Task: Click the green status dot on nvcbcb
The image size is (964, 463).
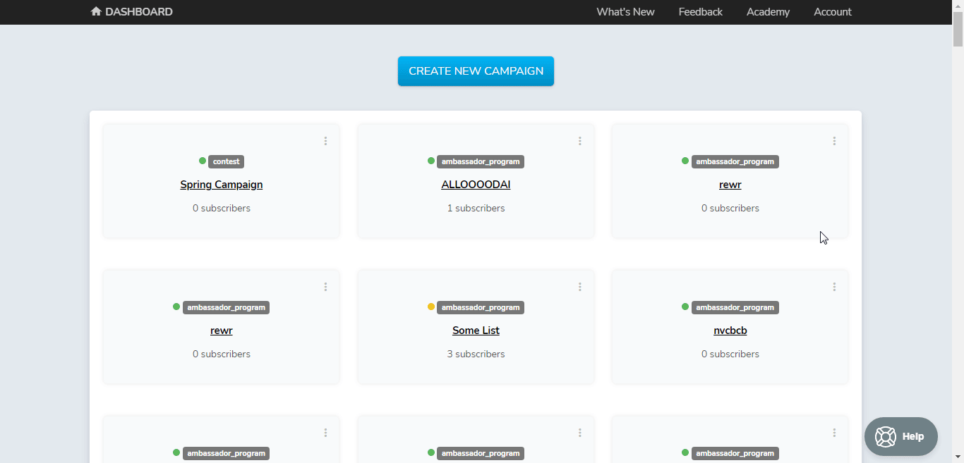Action: coord(685,307)
